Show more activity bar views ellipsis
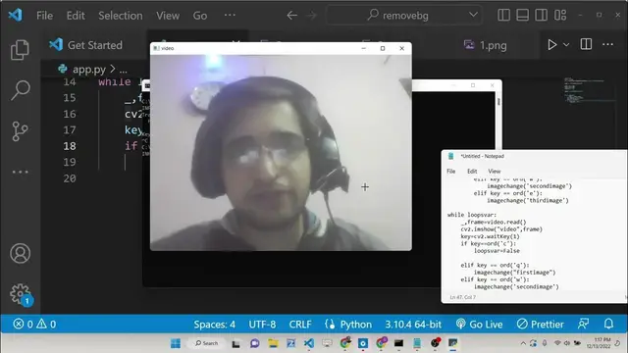 pyautogui.click(x=20, y=172)
